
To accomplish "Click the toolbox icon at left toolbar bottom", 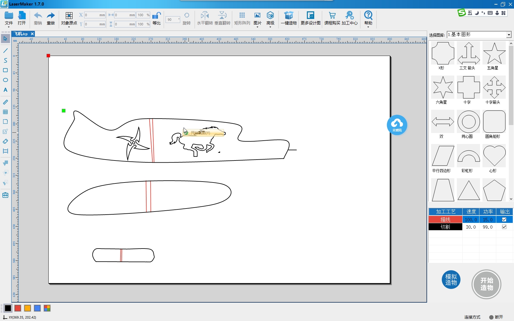I will tap(5, 195).
